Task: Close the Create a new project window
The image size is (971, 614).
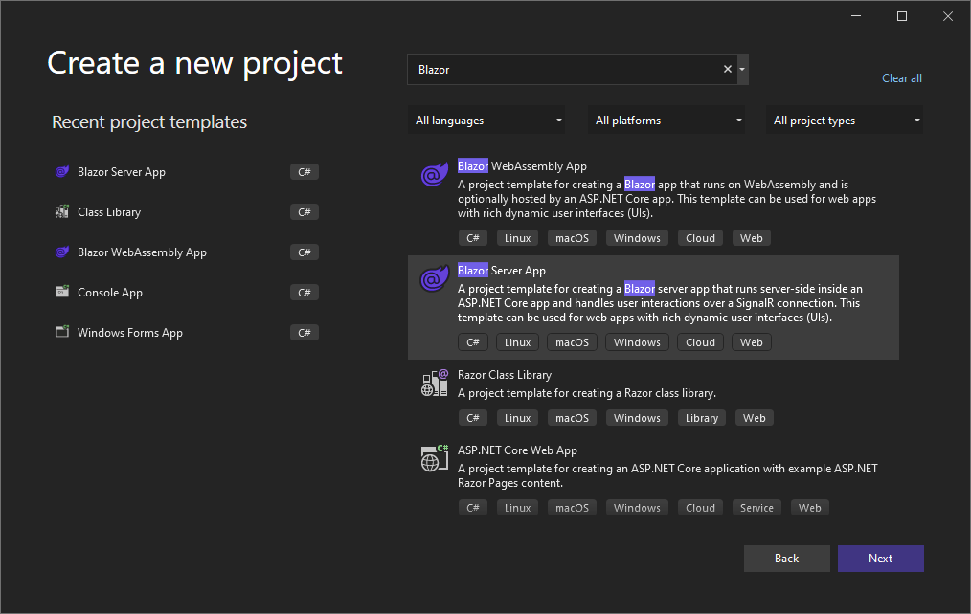Action: (x=947, y=16)
